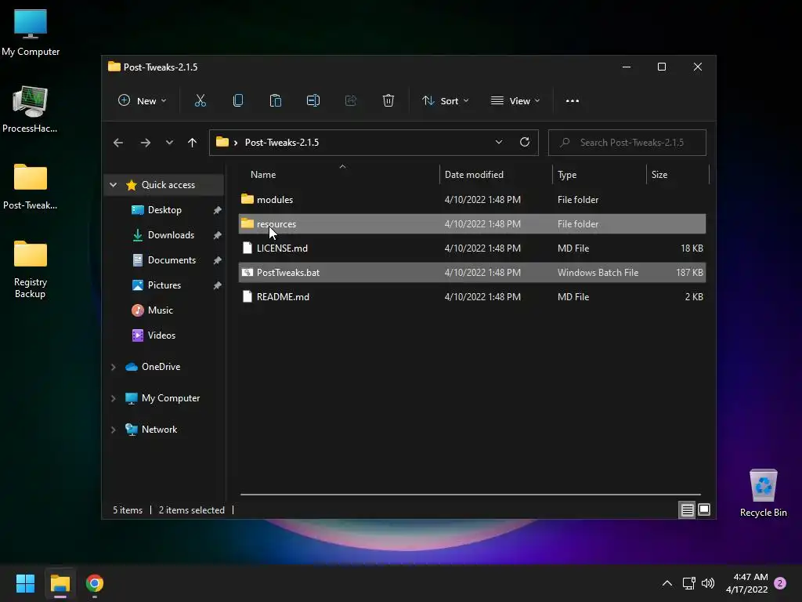Click the Paste clipboard icon

(275, 101)
